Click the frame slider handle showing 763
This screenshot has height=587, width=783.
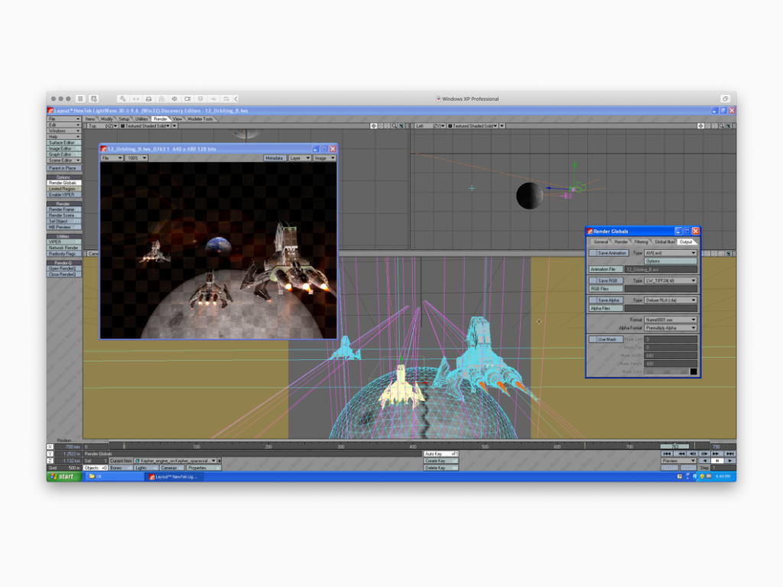click(x=674, y=446)
